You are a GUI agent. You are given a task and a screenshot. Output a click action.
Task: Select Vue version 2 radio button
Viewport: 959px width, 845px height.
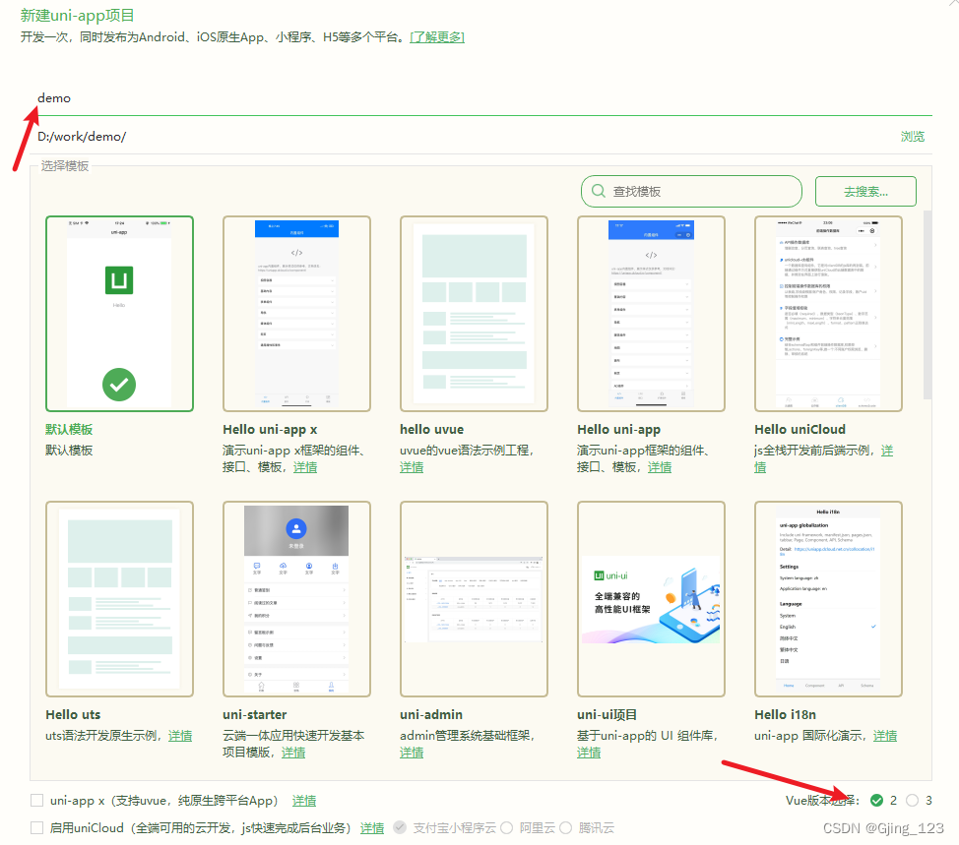tap(876, 801)
